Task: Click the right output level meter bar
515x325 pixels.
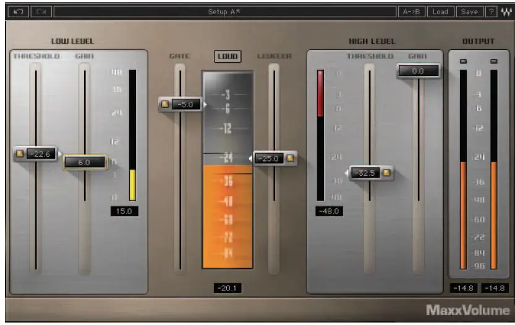Action: [493, 170]
